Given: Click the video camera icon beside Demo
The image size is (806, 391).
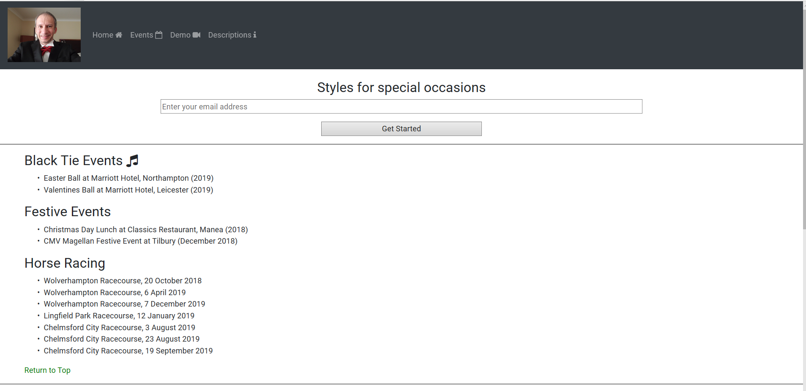Looking at the screenshot, I should pos(197,35).
